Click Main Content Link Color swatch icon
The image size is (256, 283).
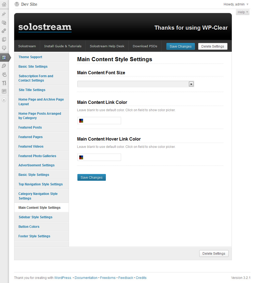[81, 121]
